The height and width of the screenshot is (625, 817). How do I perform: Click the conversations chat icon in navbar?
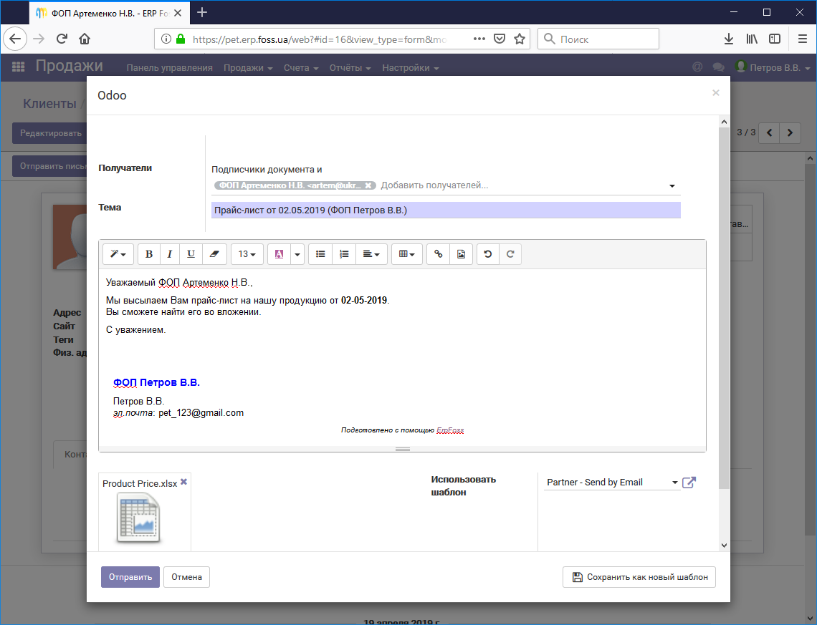click(719, 67)
